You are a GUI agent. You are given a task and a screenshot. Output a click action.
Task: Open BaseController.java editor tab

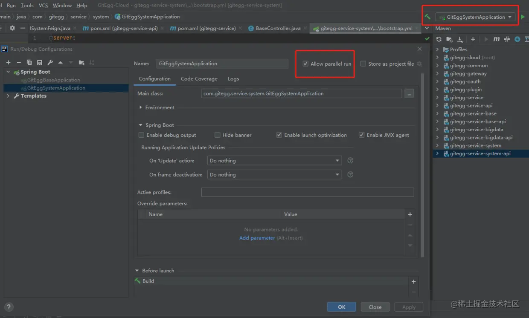pos(278,28)
